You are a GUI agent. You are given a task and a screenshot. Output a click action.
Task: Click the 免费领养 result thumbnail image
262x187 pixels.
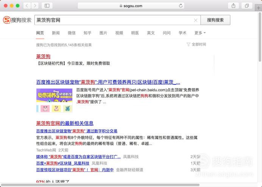54,100
